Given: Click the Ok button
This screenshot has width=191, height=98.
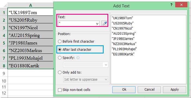Looking at the screenshot, I should pos(124,90).
